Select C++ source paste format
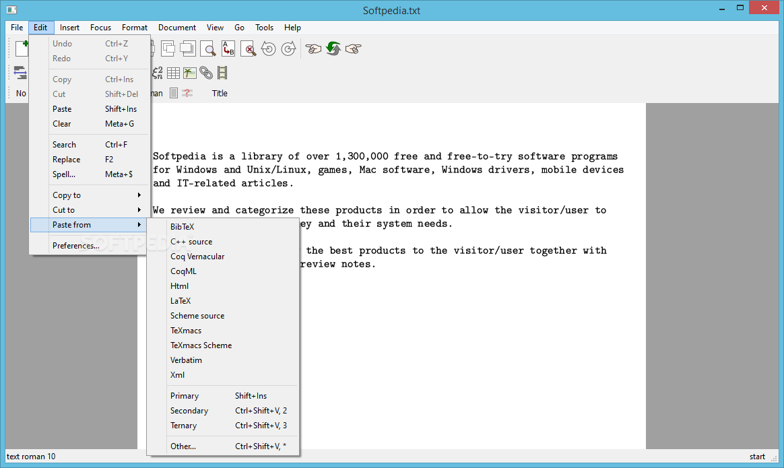 click(223, 242)
